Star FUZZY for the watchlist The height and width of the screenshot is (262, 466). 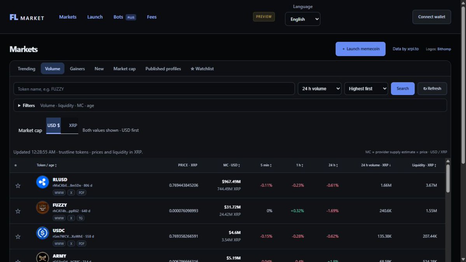(x=18, y=211)
